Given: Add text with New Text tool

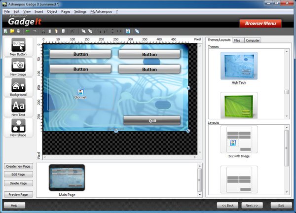Looking at the screenshot, I should point(18,107).
